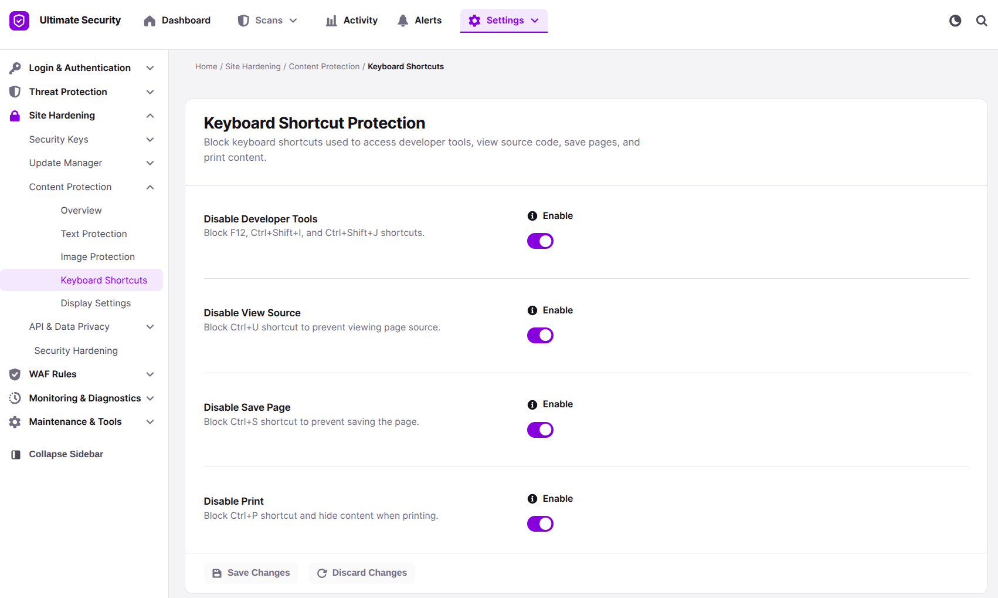
Task: Open Image Protection sidebar item
Action: coord(98,256)
